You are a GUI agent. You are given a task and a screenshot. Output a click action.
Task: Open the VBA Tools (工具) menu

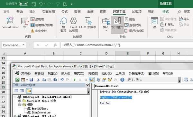coord(120,73)
